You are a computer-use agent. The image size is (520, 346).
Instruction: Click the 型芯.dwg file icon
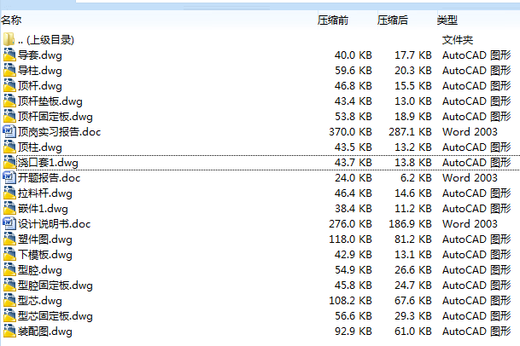pyautogui.click(x=9, y=301)
